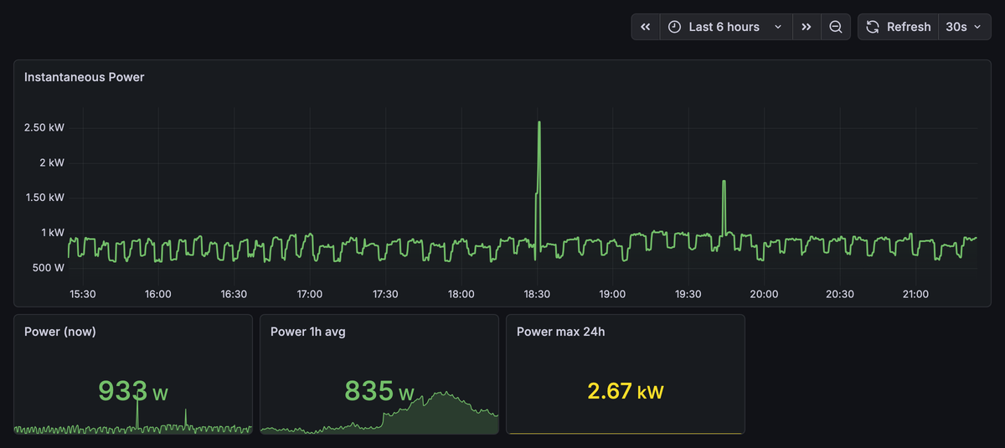Click the 17:00 x-axis time label
Image resolution: width=1005 pixels, height=448 pixels.
(x=310, y=294)
